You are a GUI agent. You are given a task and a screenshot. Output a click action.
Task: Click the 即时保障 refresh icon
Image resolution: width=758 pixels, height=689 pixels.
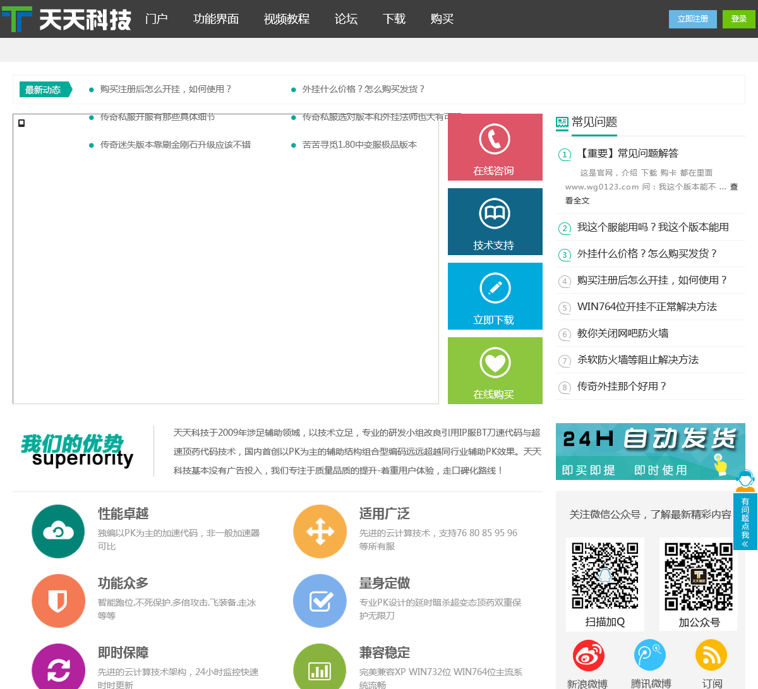[x=58, y=667]
